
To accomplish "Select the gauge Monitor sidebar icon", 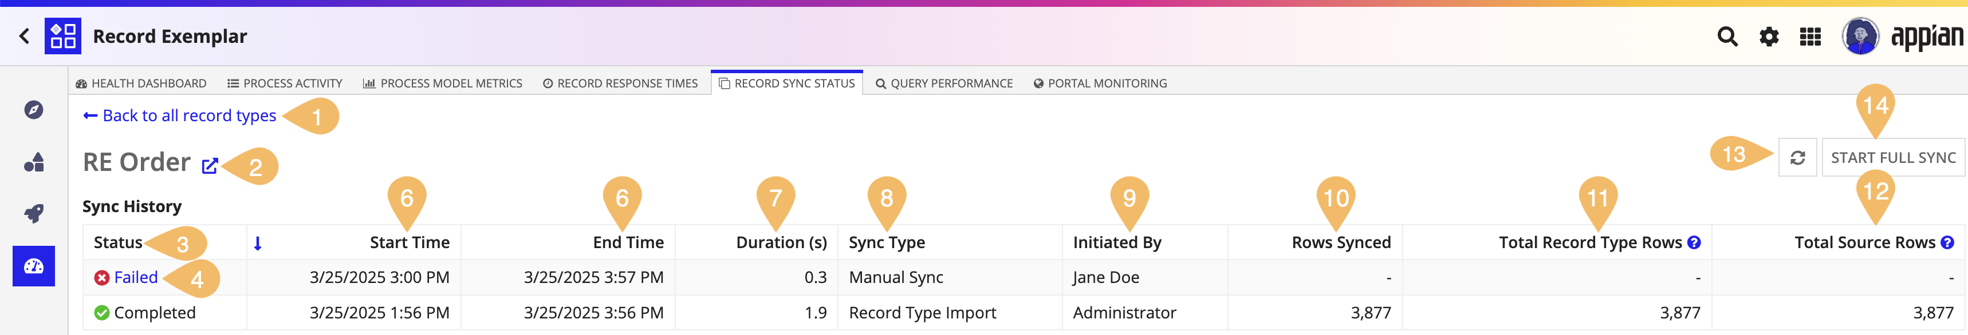I will click(34, 266).
